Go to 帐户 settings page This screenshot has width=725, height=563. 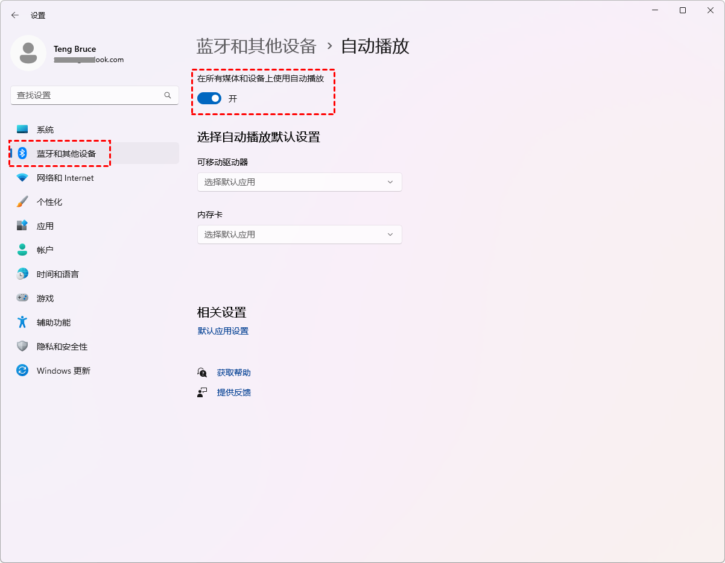point(45,250)
